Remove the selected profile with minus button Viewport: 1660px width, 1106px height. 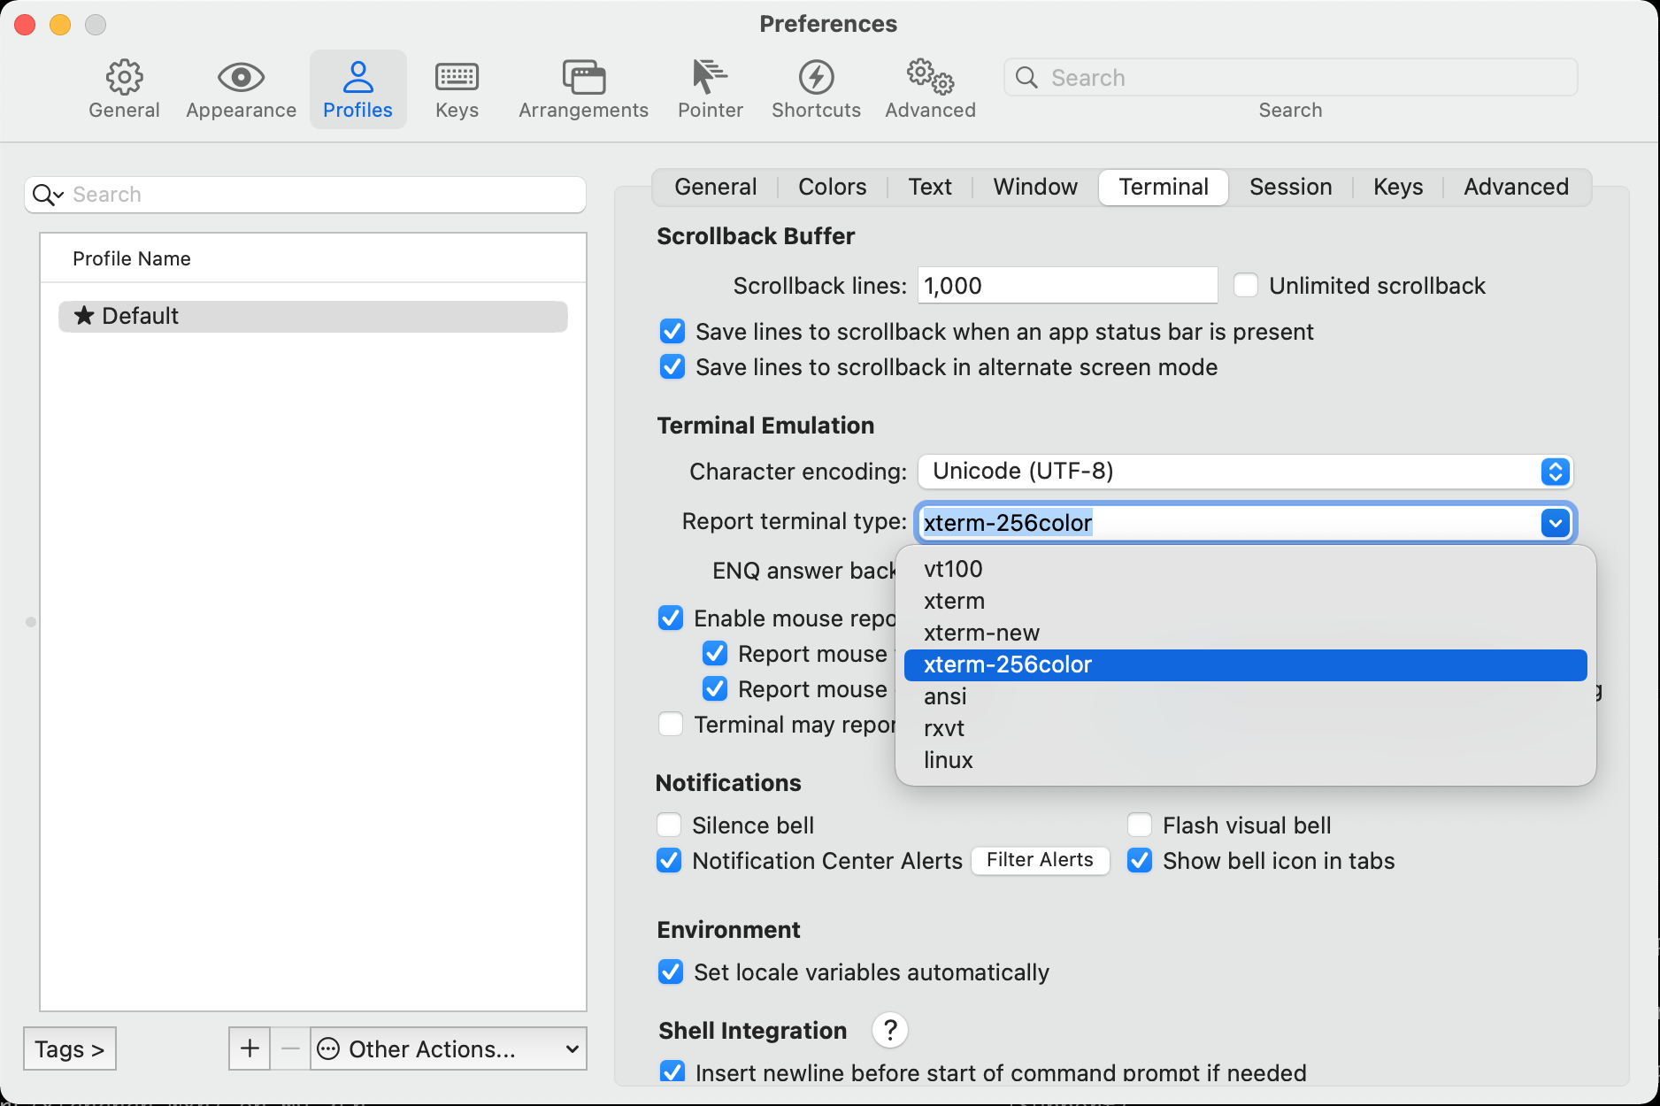[290, 1048]
